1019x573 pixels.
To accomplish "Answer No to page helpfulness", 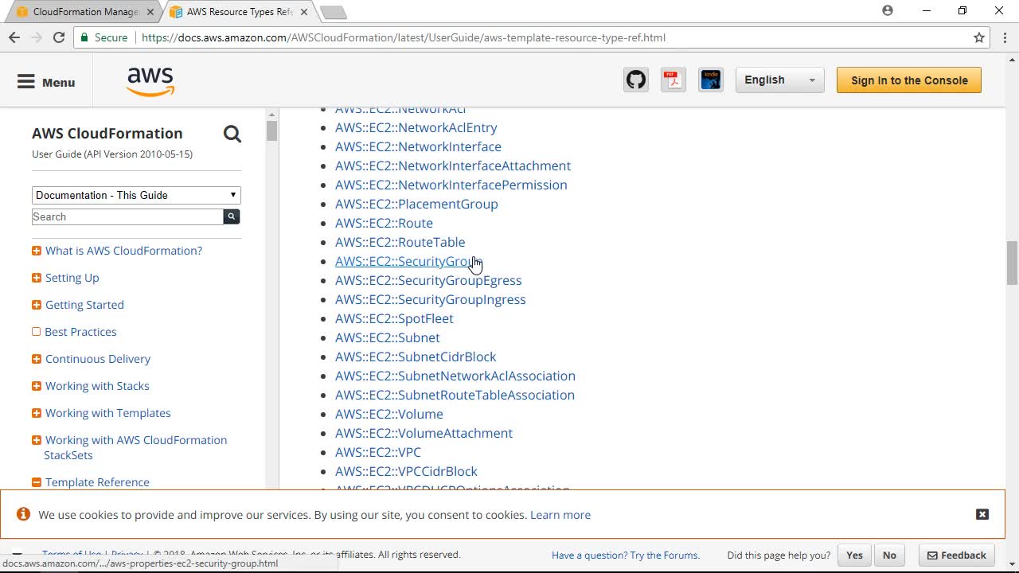I will 889,555.
